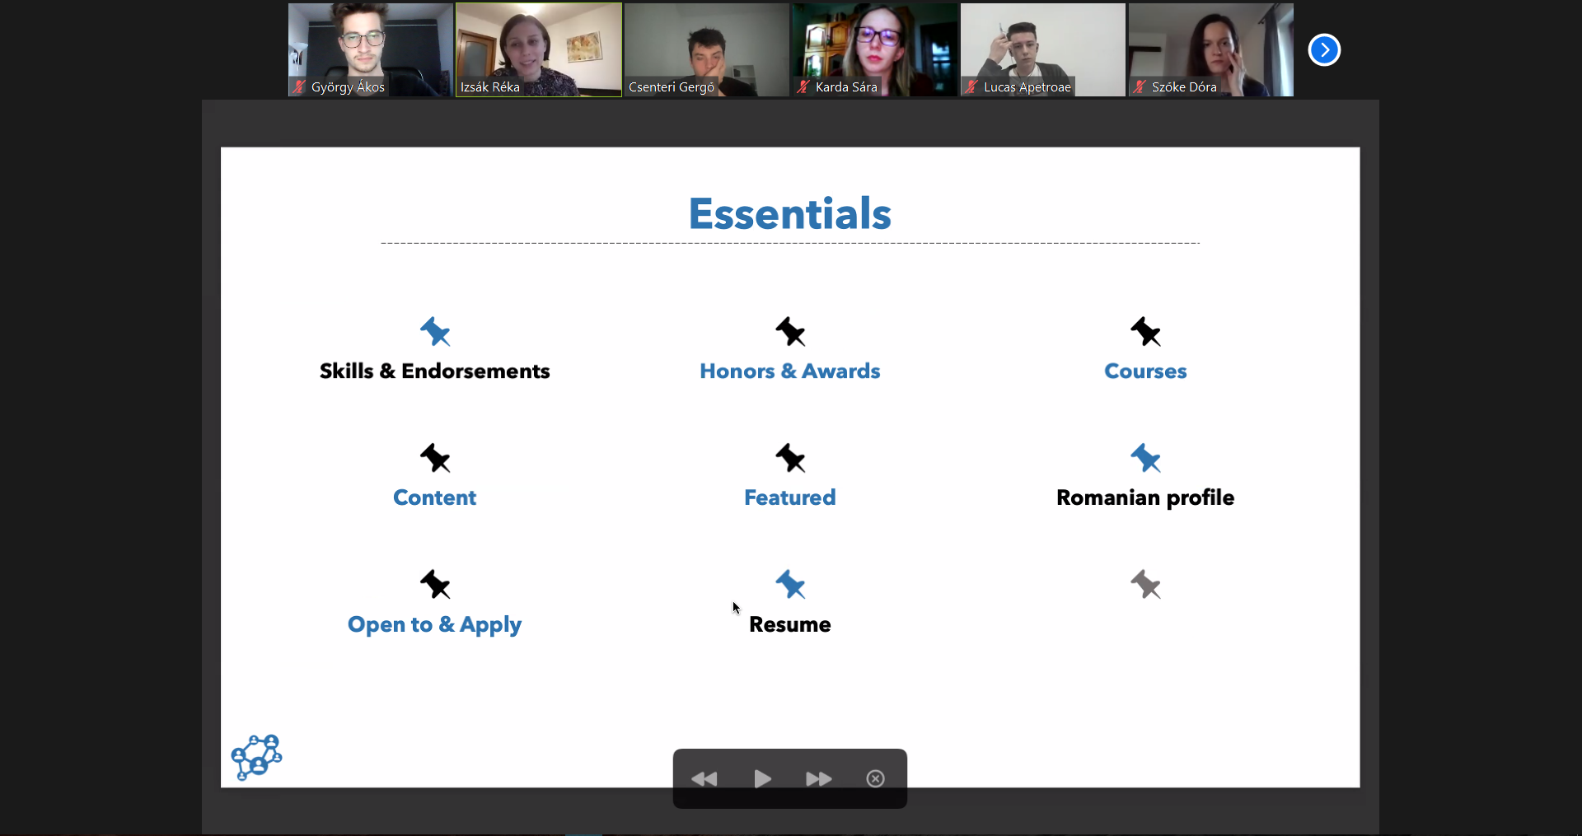Screen dimensions: 1582x836
Task: Click the gray pin icon without label
Action: 1145,585
